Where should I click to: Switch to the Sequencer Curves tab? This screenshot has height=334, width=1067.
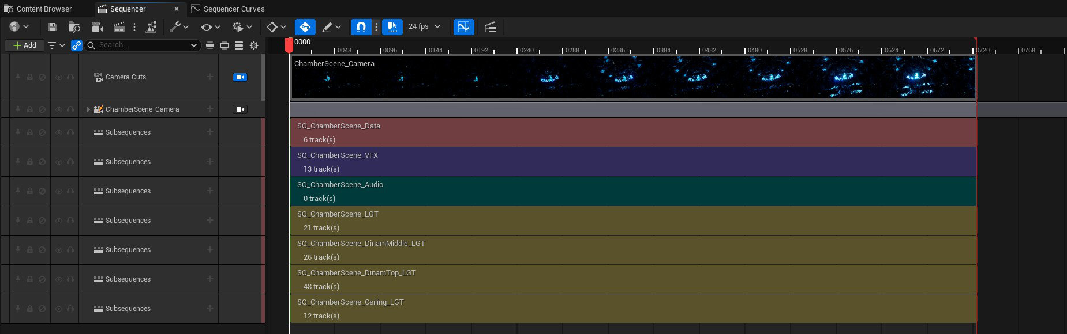[228, 9]
